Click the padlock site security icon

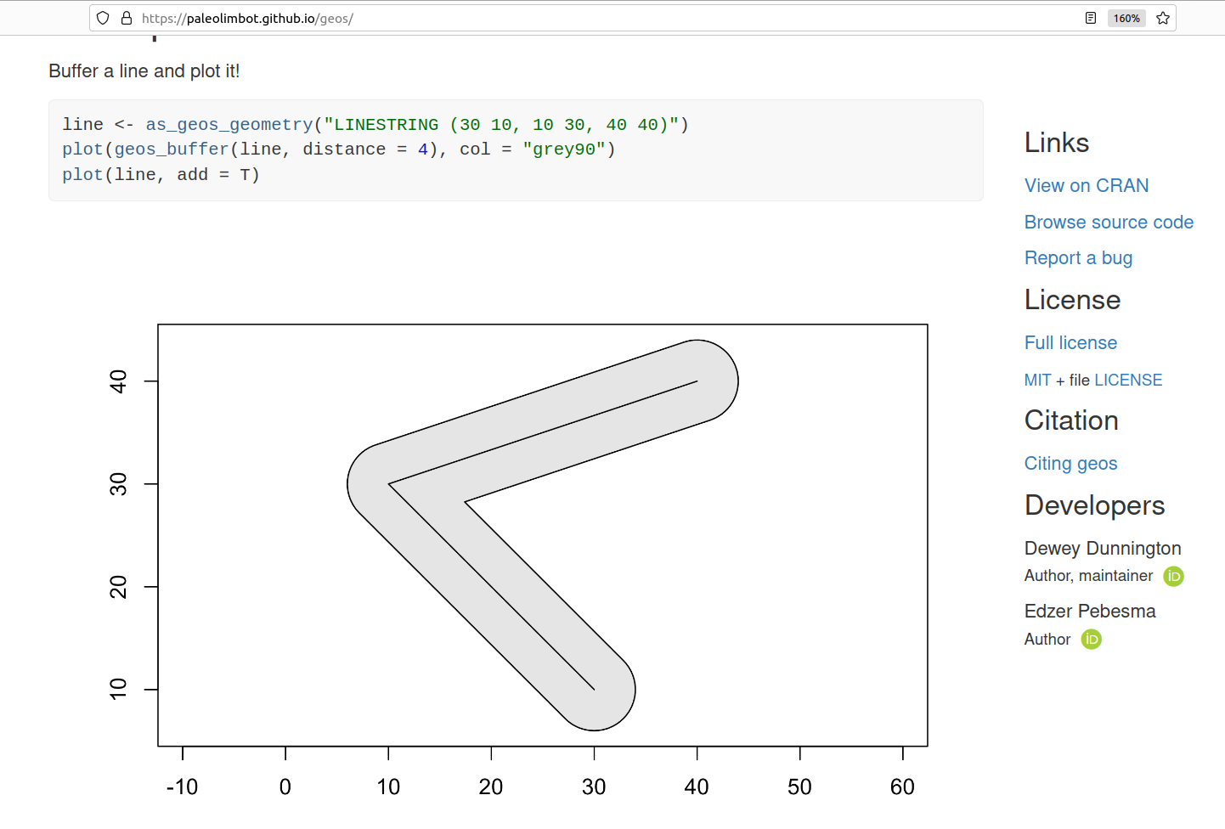point(127,18)
